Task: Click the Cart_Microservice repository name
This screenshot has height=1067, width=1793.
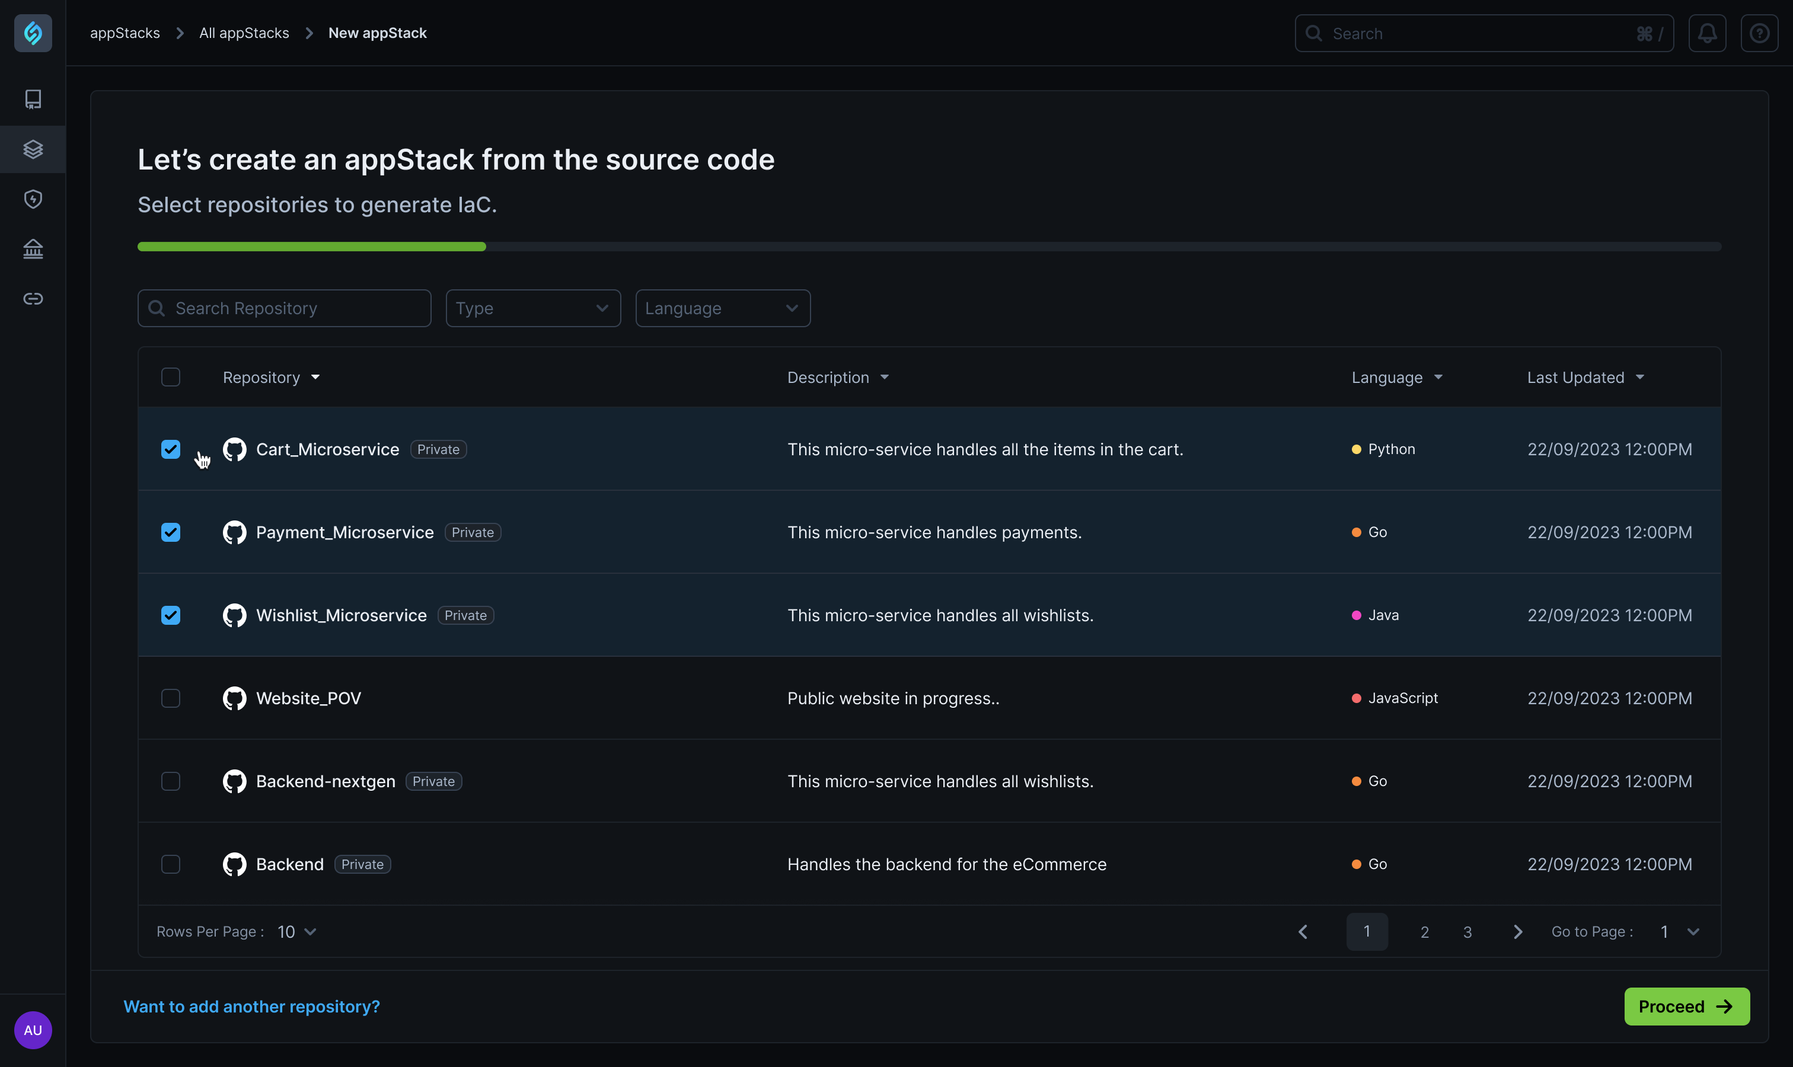Action: pos(327,449)
